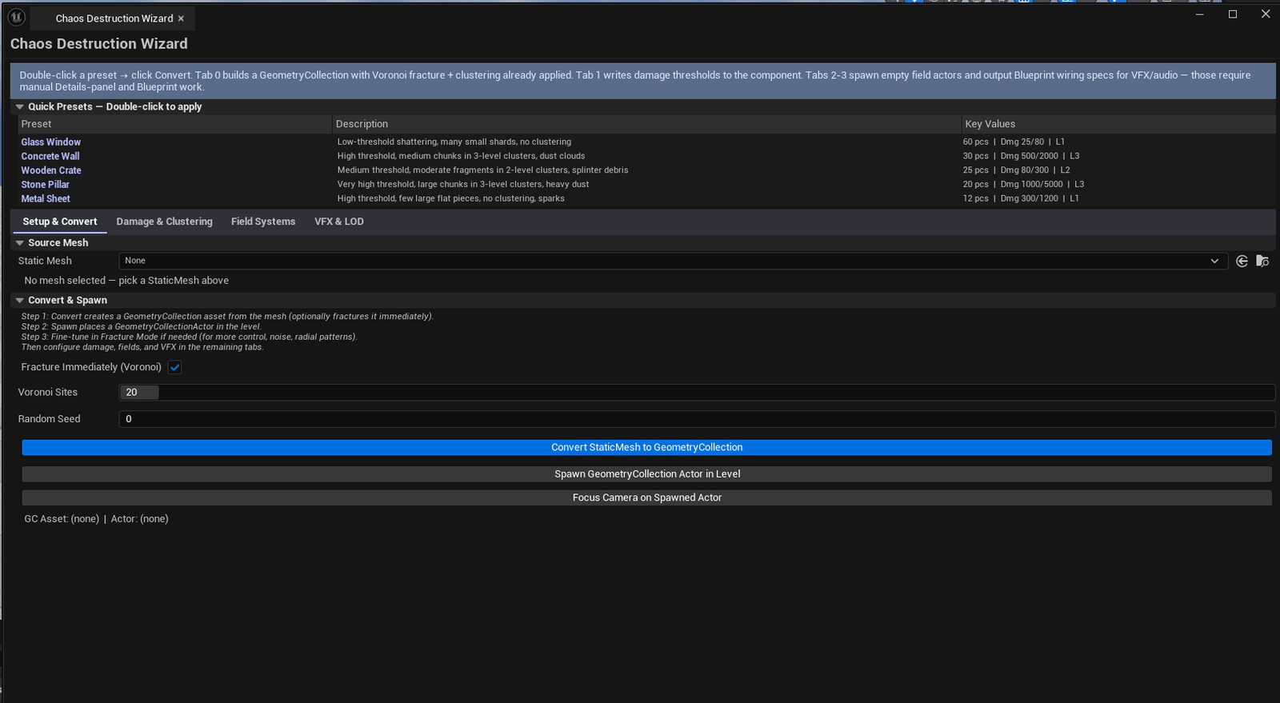Select the Metal Sheet preset
The image size is (1280, 703).
tap(46, 199)
